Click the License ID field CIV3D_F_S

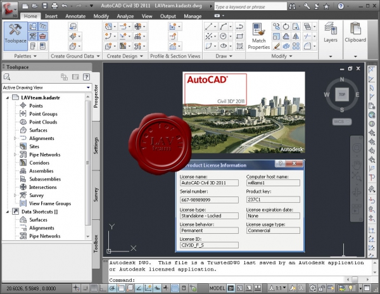tap(209, 245)
